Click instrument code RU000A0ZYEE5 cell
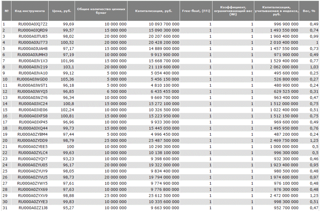Screen dimensions: 320x211 tap(33, 146)
